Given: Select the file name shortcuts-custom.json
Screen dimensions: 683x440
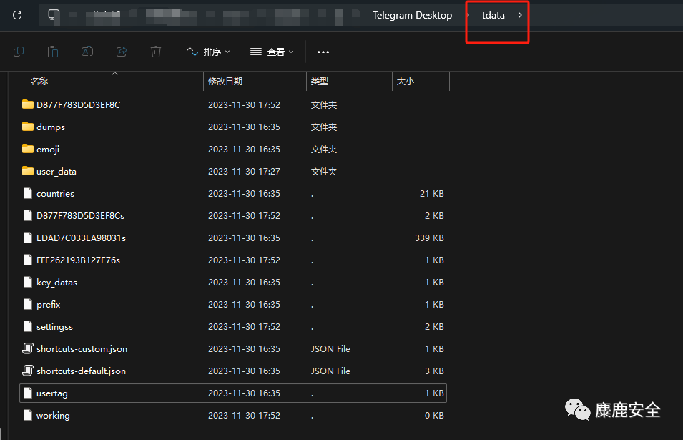Looking at the screenshot, I should pos(82,349).
